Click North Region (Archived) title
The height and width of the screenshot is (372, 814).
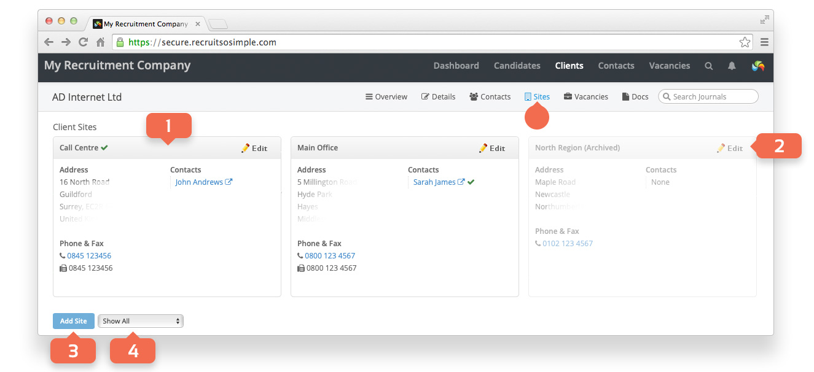[x=577, y=148]
